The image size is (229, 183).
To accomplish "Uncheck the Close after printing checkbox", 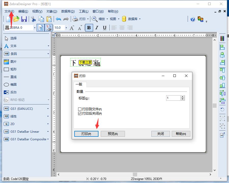I will [80, 114].
